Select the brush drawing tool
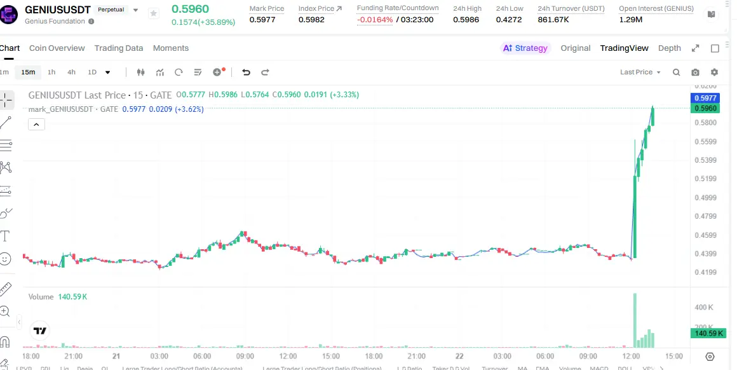Image resolution: width=737 pixels, height=370 pixels. [x=6, y=214]
